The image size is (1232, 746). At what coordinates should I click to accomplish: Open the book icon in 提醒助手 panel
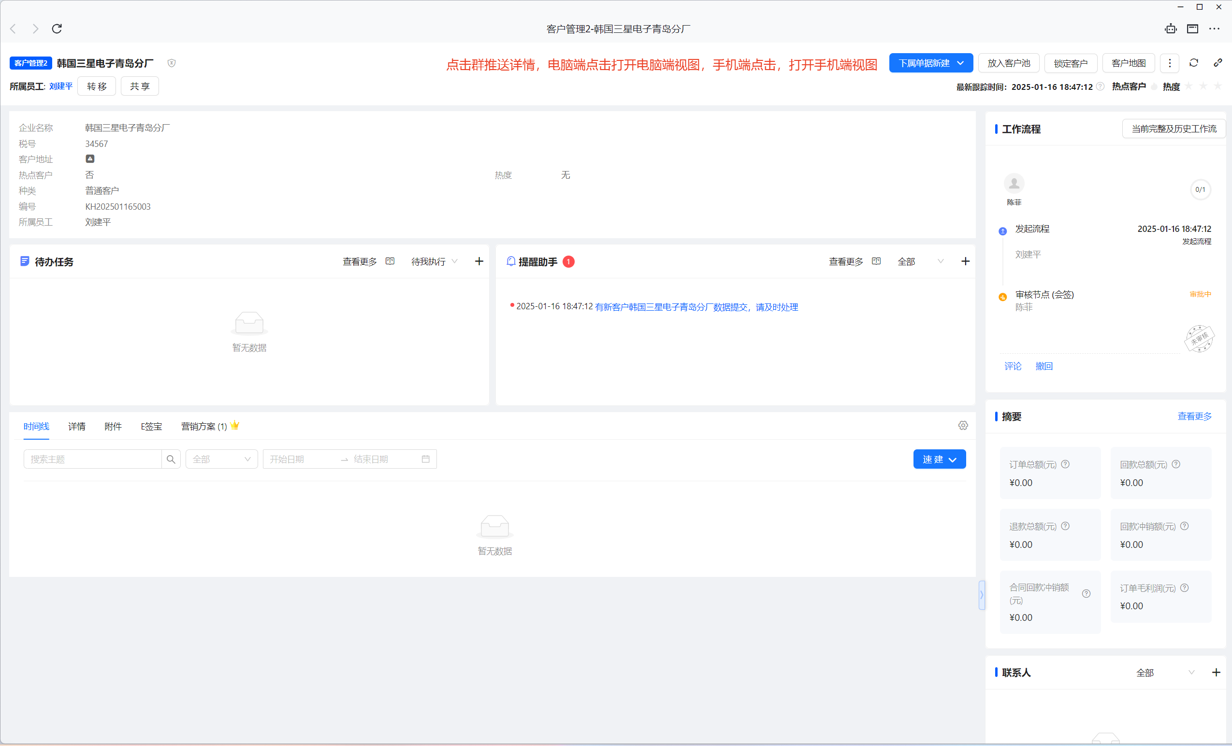(x=876, y=261)
